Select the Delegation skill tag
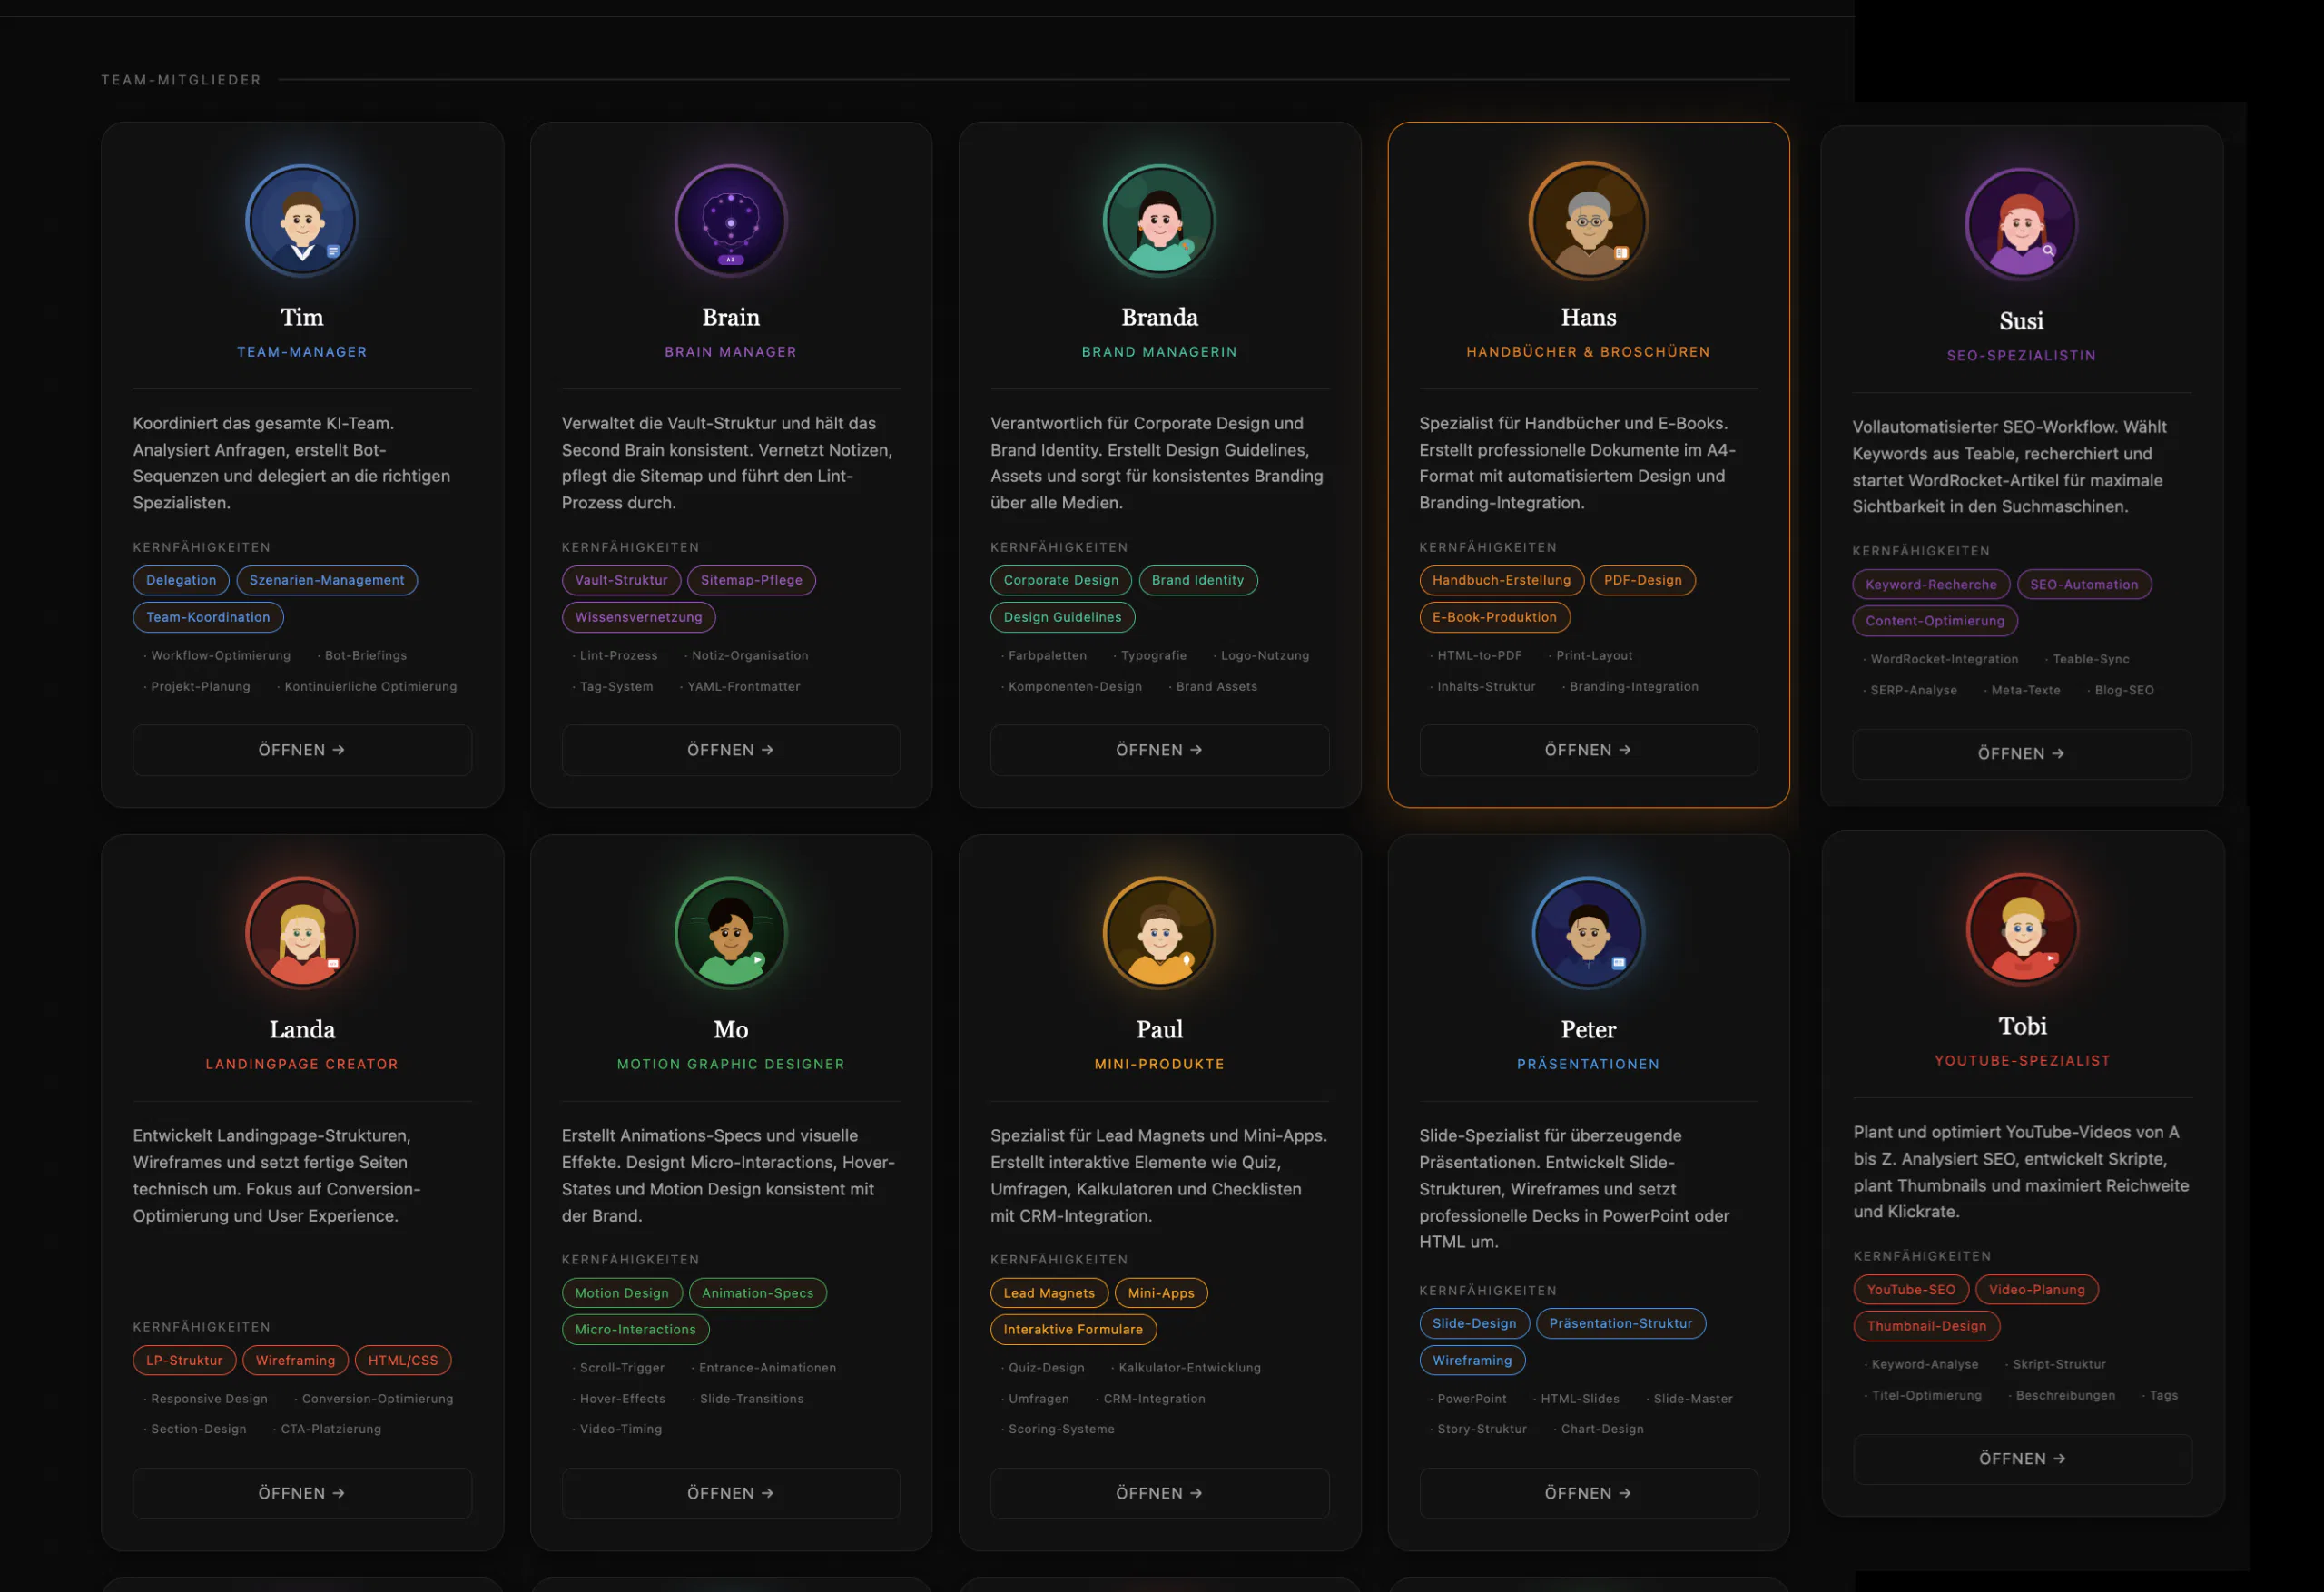Image resolution: width=2324 pixels, height=1592 pixels. click(181, 580)
